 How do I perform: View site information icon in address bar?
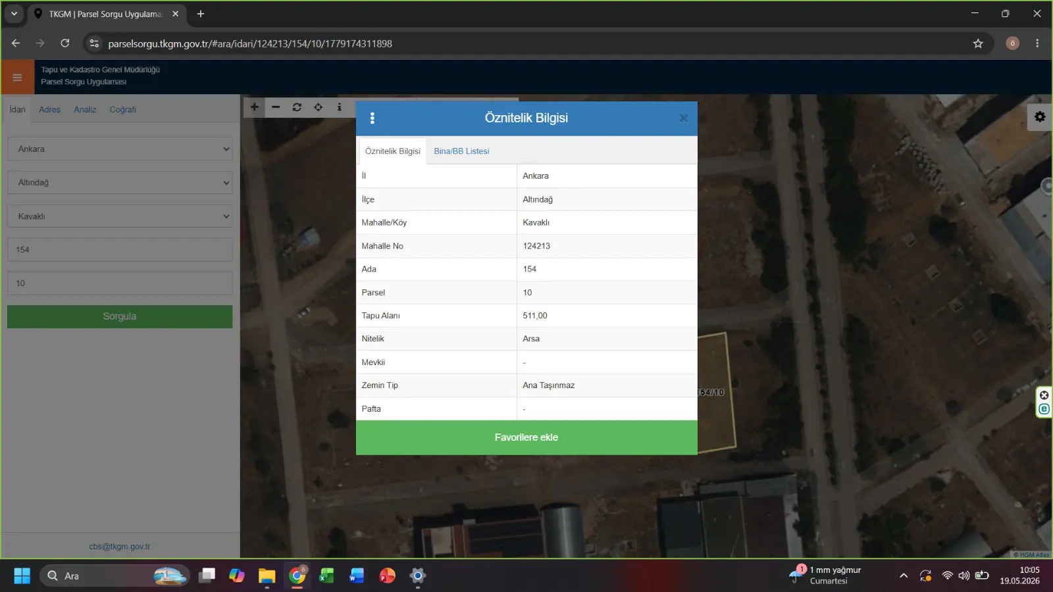(94, 43)
